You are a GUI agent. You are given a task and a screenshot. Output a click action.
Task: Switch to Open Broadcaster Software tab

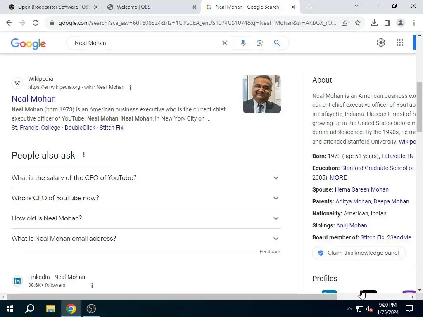[53, 7]
